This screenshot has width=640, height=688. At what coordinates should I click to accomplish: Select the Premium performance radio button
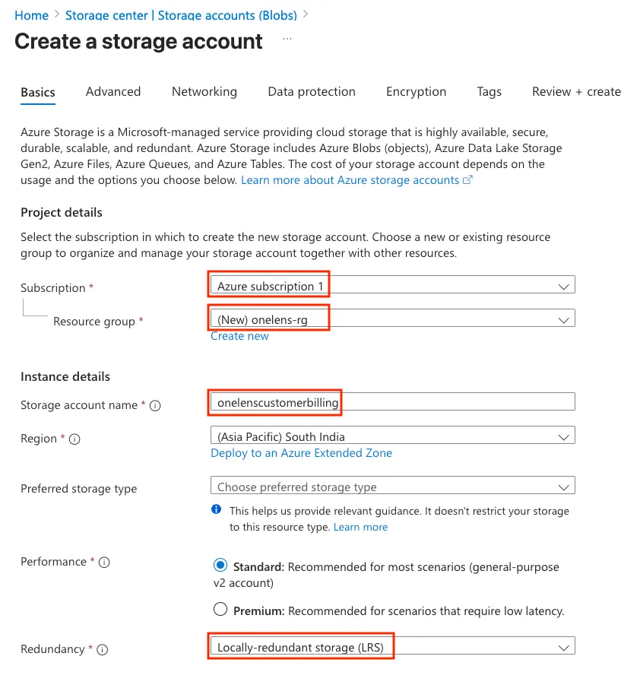pyautogui.click(x=220, y=609)
